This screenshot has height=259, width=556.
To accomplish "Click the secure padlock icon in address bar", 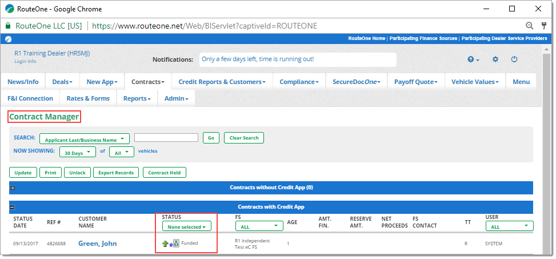I will point(8,26).
